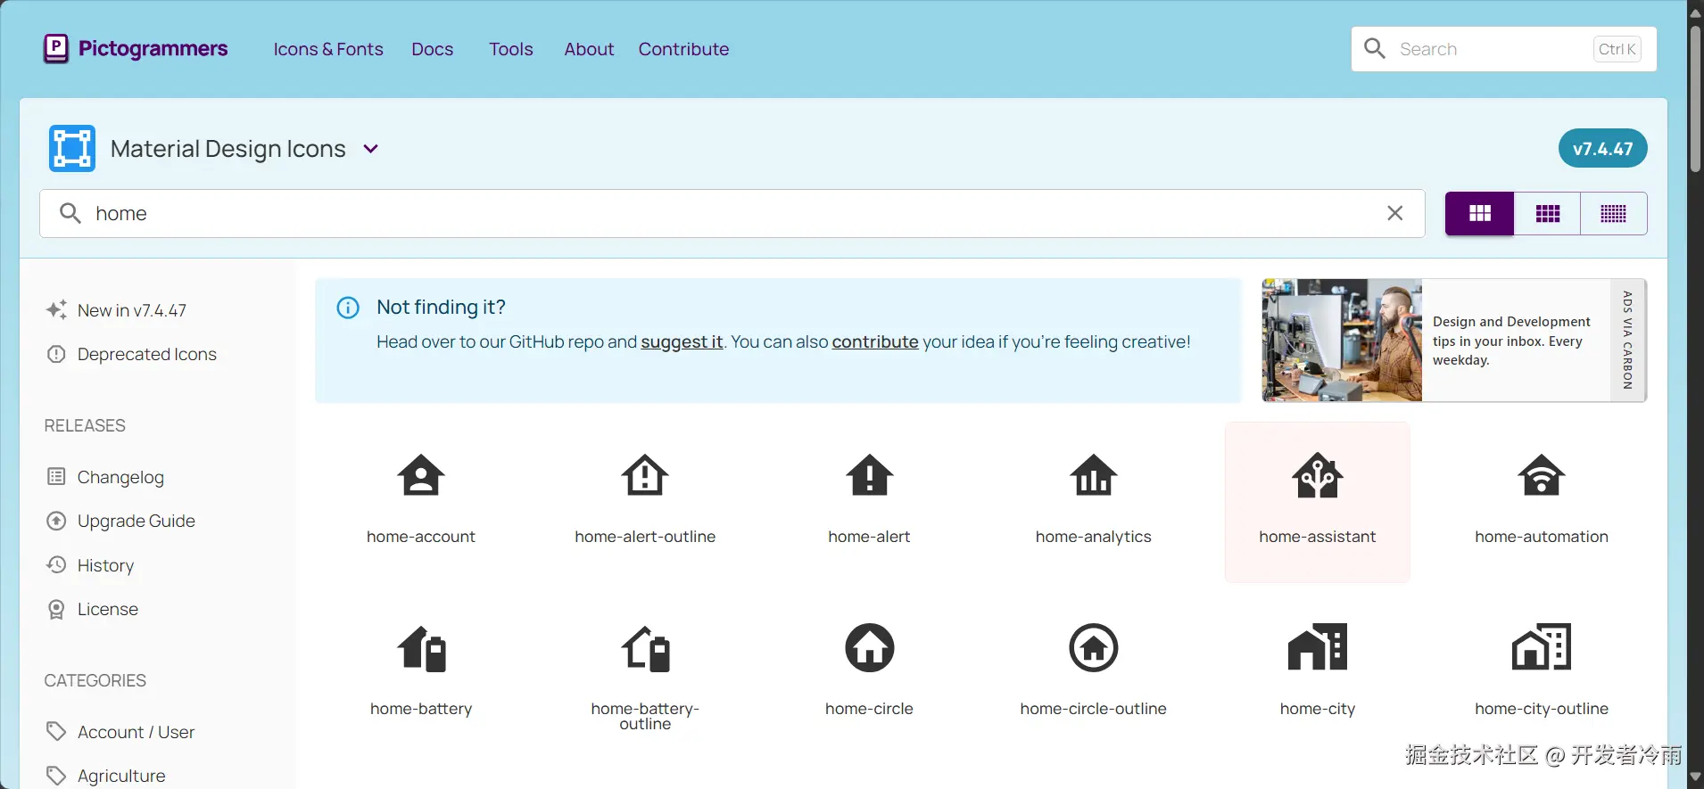This screenshot has width=1704, height=789.
Task: Click the Design and Development ad text
Action: (x=1511, y=341)
